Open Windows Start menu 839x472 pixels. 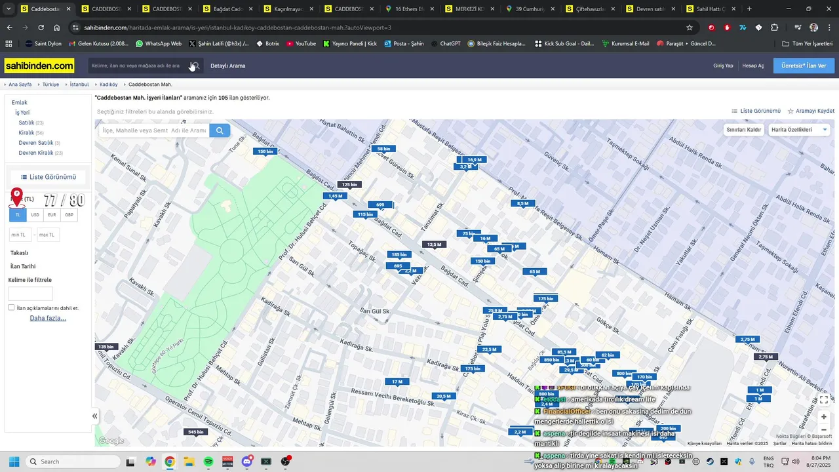[14, 462]
